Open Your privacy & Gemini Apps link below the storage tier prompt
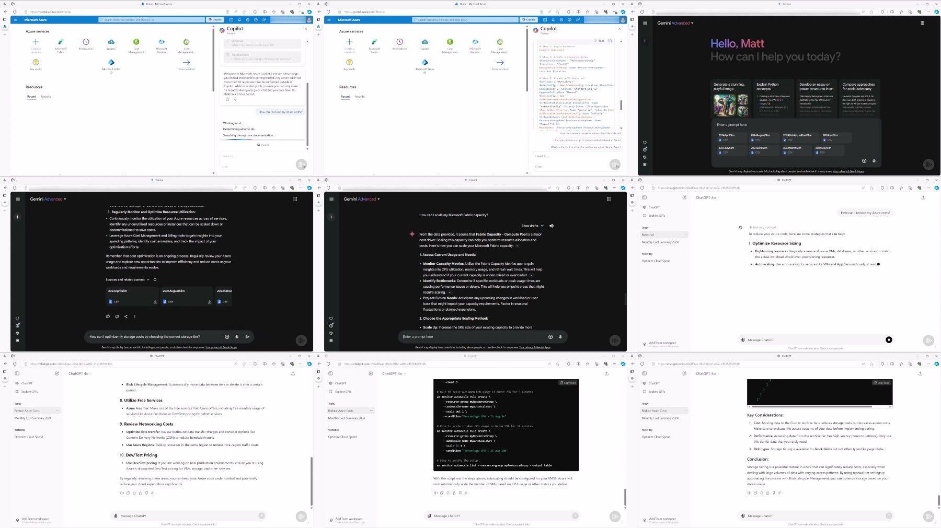Screen dimensions: 941x528 (221, 347)
